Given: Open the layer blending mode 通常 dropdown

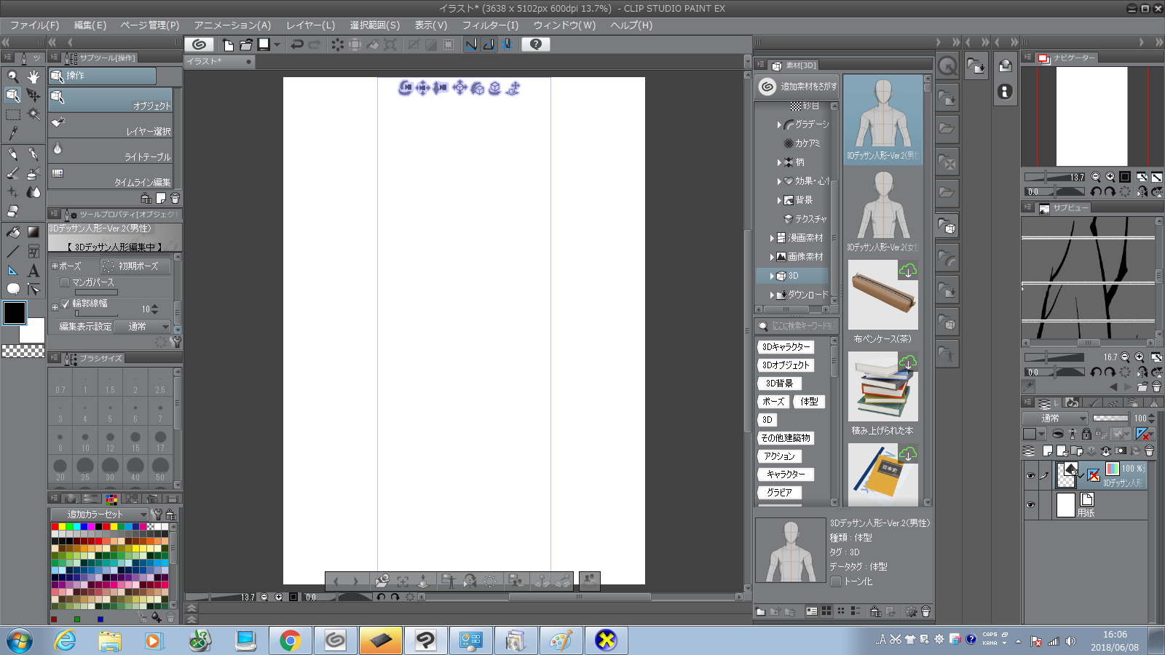Looking at the screenshot, I should (x=1054, y=418).
